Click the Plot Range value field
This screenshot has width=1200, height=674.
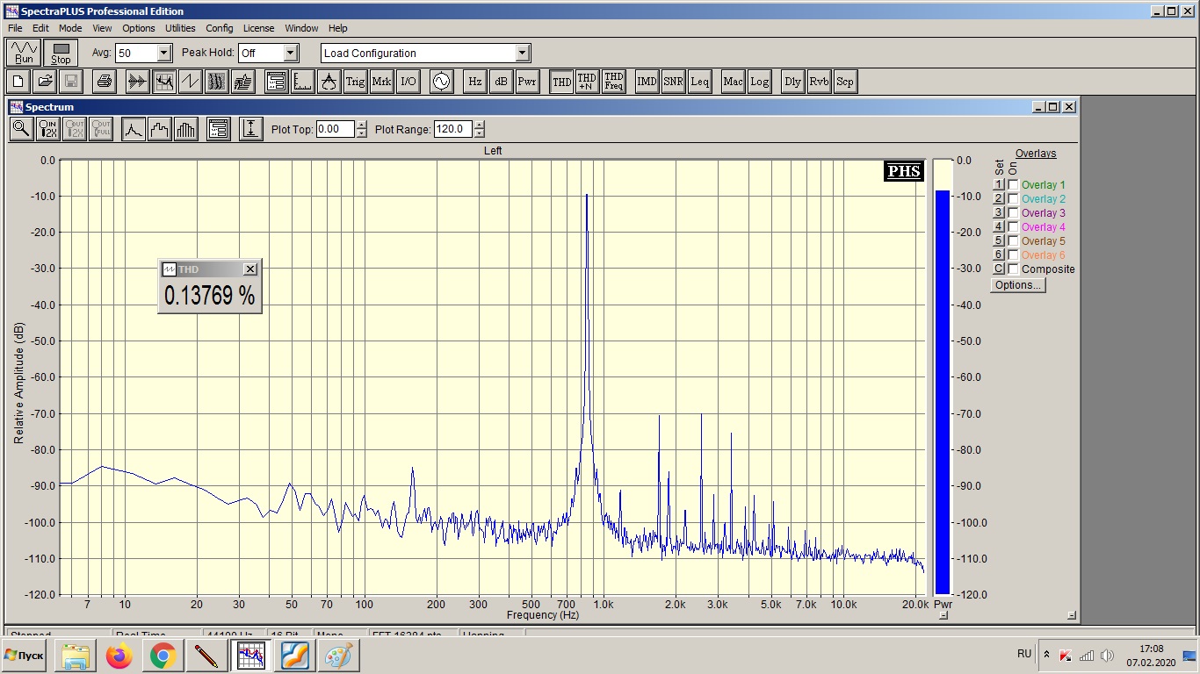click(453, 129)
